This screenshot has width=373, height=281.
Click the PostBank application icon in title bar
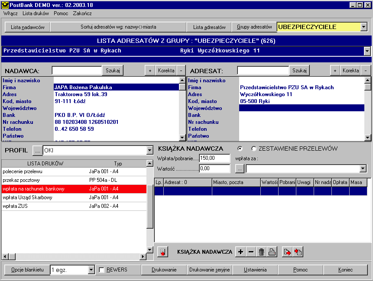[5, 5]
